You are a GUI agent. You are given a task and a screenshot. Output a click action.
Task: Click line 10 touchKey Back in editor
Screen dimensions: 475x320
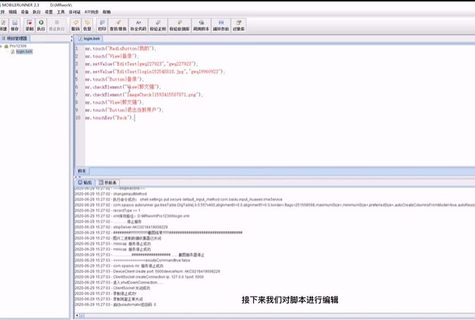click(108, 117)
